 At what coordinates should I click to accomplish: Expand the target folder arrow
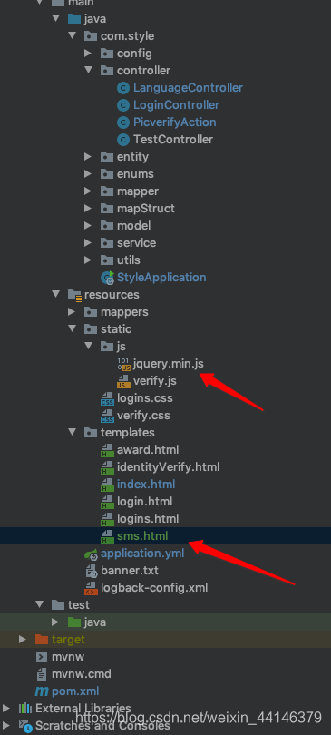pyautogui.click(x=23, y=640)
